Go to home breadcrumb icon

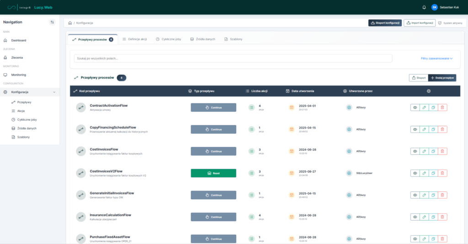point(70,23)
